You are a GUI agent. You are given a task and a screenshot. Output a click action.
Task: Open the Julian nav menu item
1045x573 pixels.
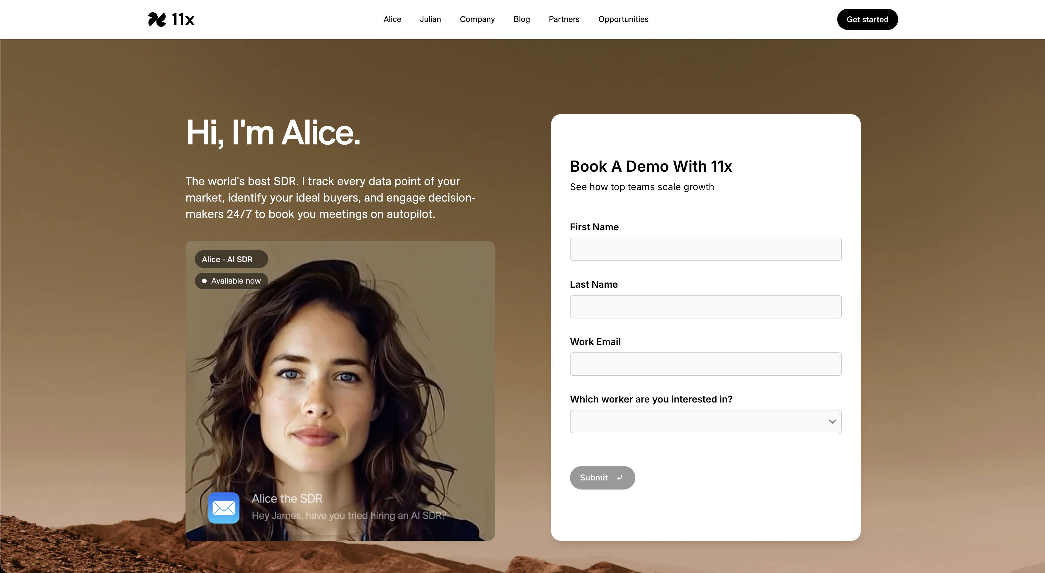click(430, 19)
